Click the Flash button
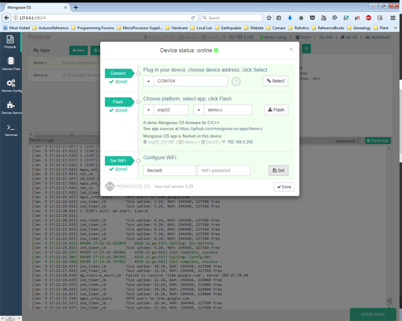 pos(276,110)
